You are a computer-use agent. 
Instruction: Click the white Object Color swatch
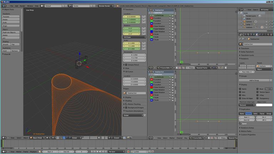(264, 105)
